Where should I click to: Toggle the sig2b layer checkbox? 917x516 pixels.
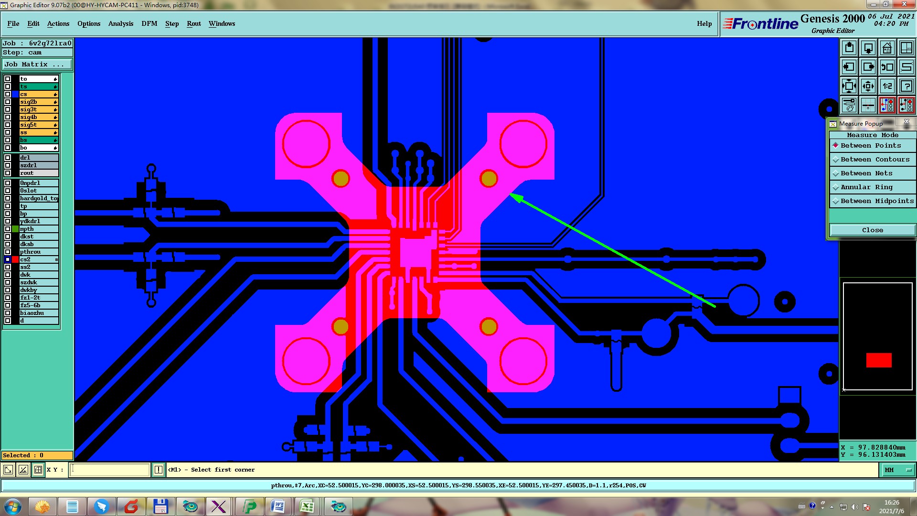pos(8,102)
